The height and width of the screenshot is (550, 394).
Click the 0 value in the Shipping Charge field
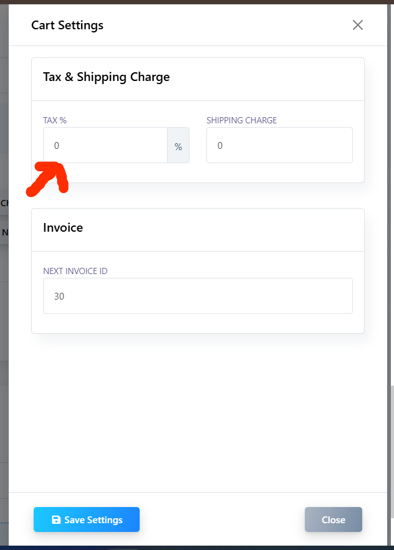220,146
